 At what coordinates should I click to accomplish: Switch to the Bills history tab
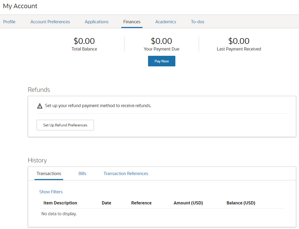coord(82,173)
